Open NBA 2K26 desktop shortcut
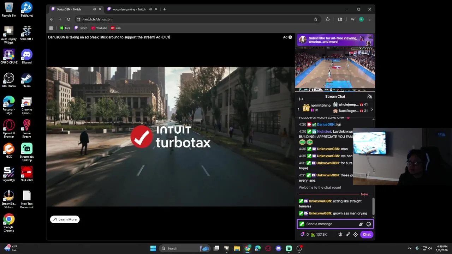 click(26, 174)
